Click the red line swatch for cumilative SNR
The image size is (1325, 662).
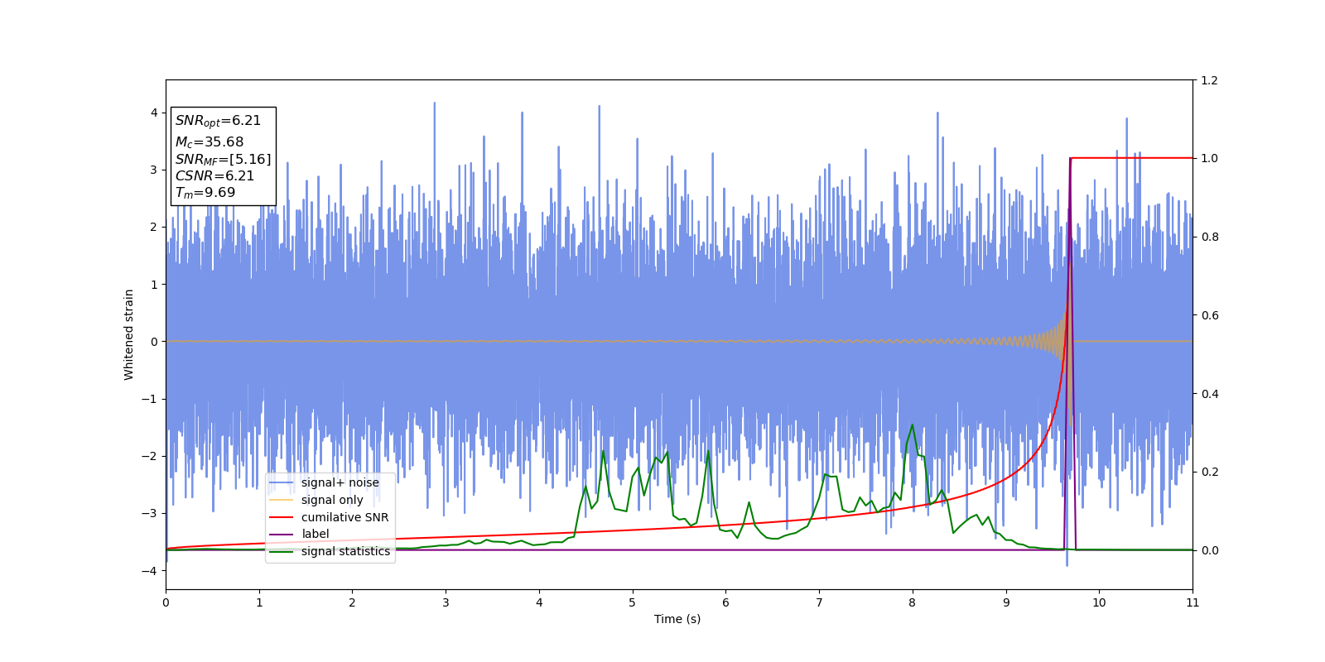pos(282,517)
